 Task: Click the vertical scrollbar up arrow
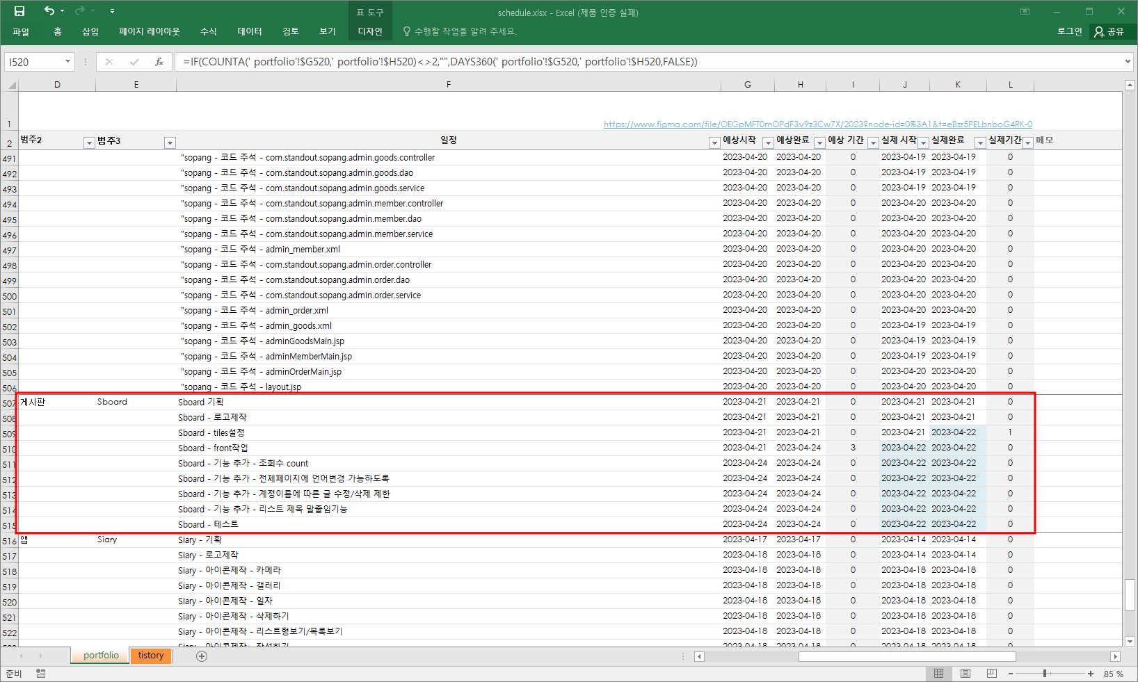coord(1130,85)
